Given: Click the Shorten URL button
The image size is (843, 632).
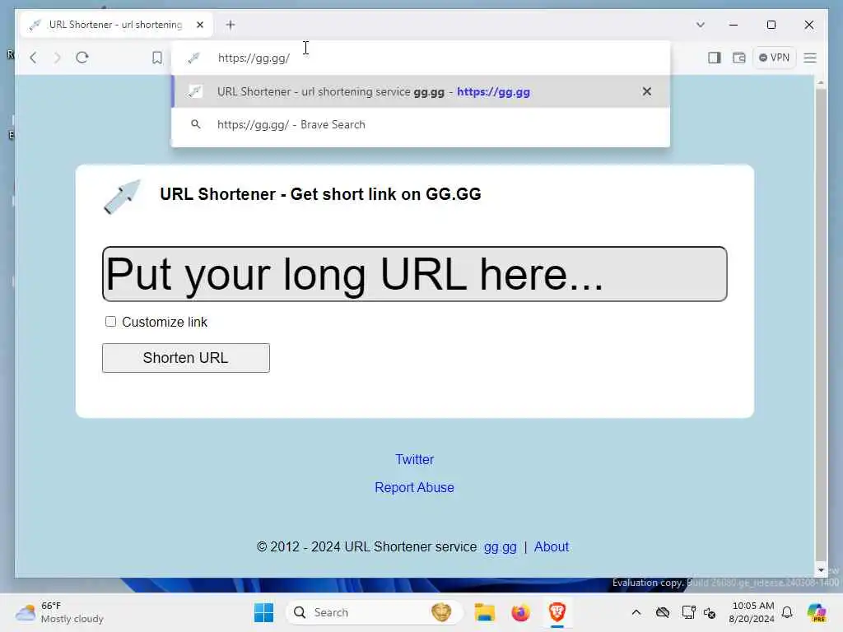Looking at the screenshot, I should (186, 358).
